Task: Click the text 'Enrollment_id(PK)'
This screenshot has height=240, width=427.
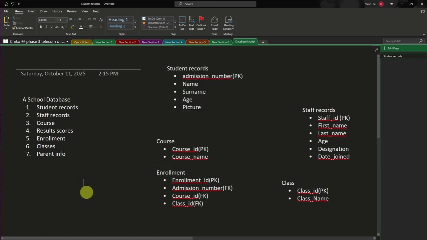Action: pyautogui.click(x=195, y=180)
